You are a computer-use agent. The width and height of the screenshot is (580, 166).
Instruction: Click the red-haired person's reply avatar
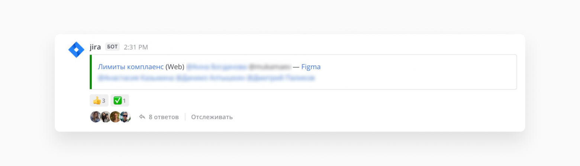click(x=115, y=117)
